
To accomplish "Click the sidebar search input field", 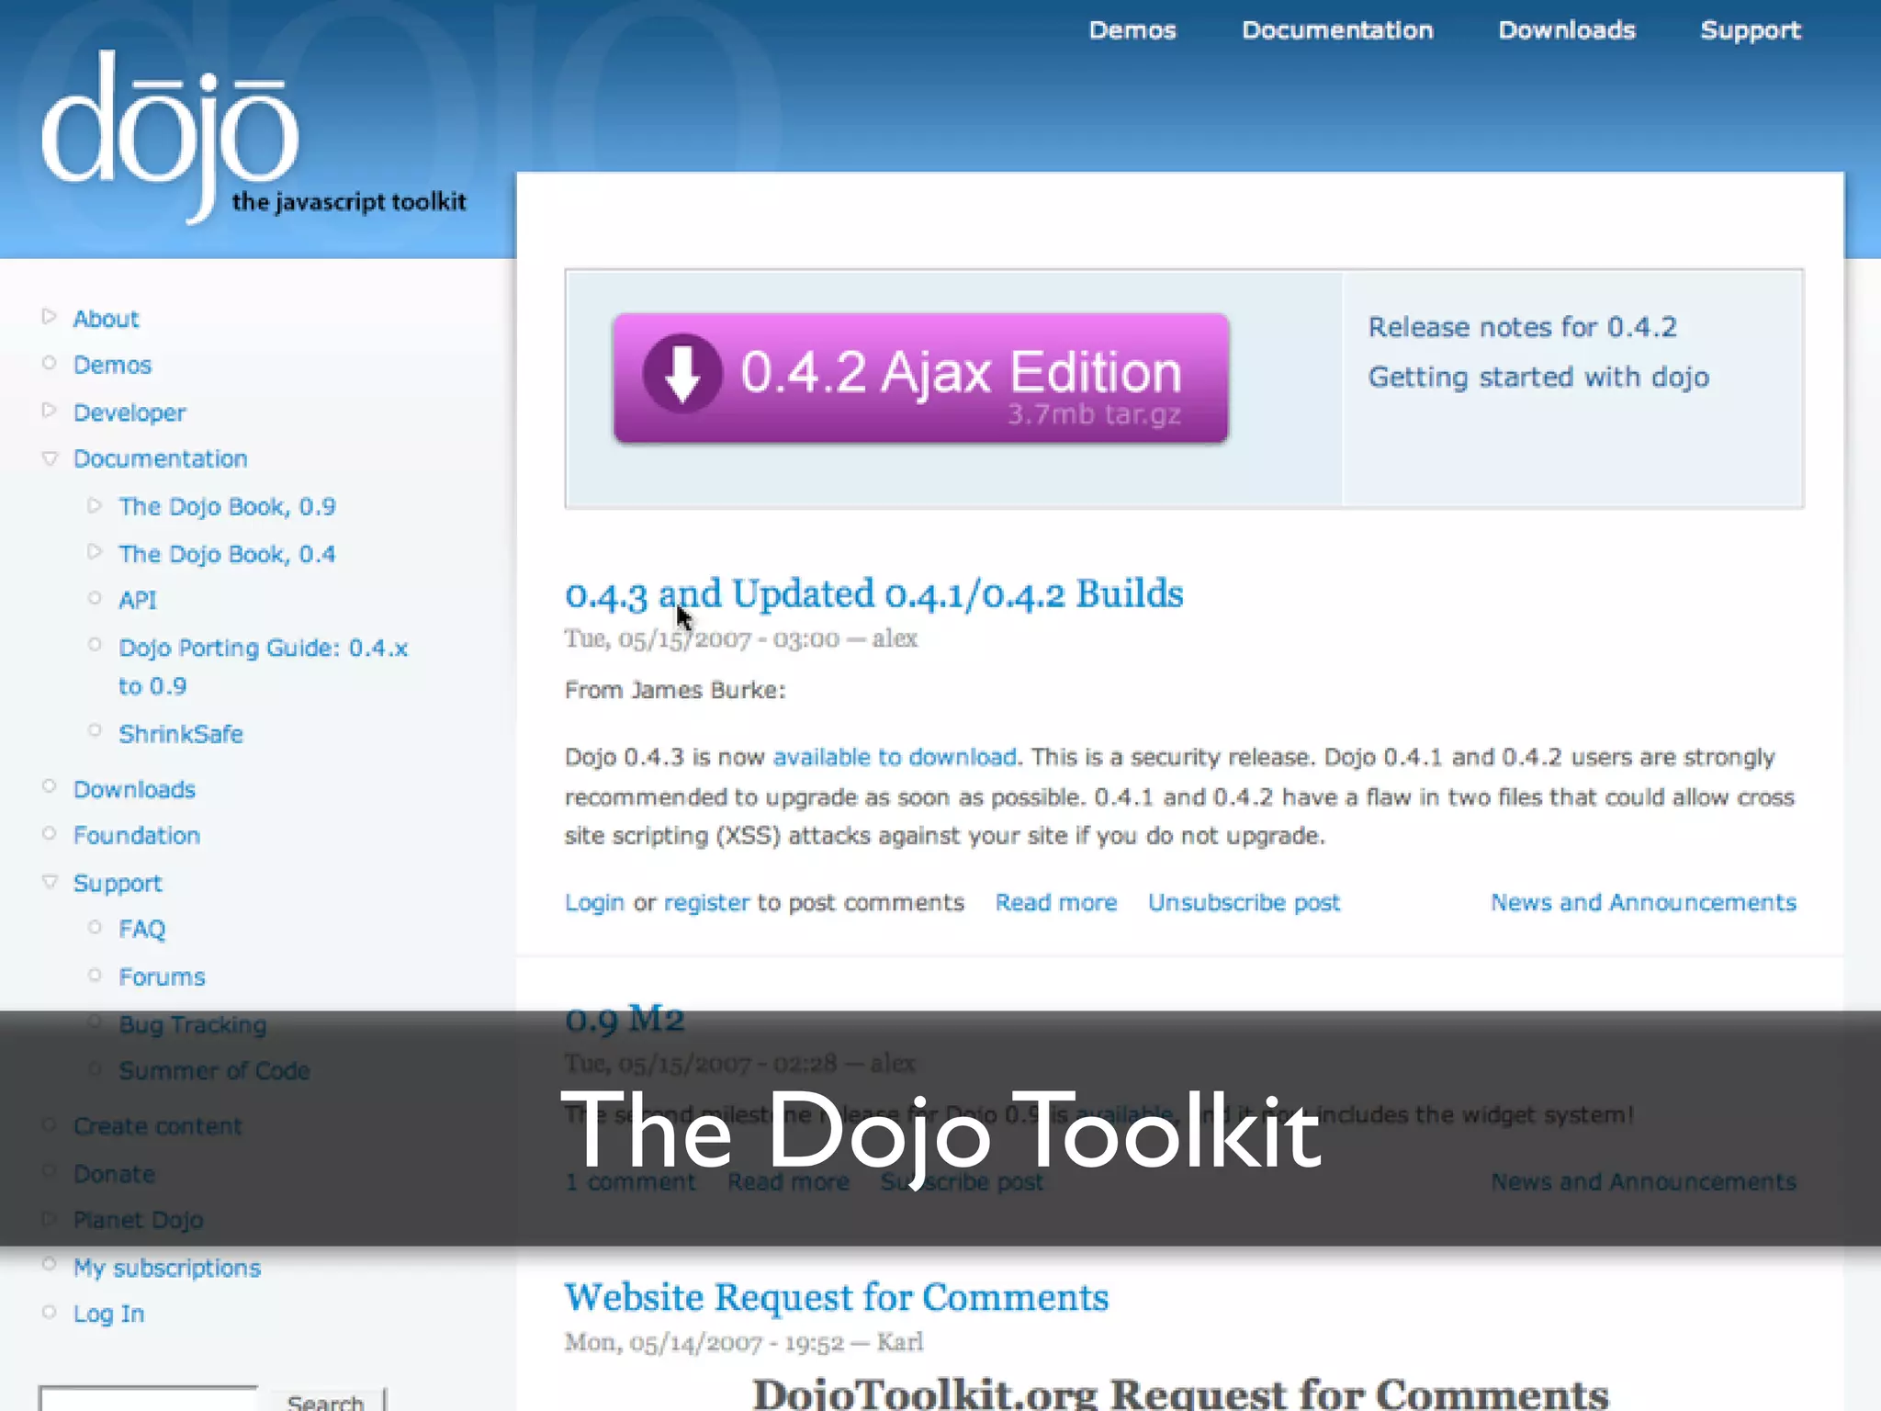I will (149, 1400).
